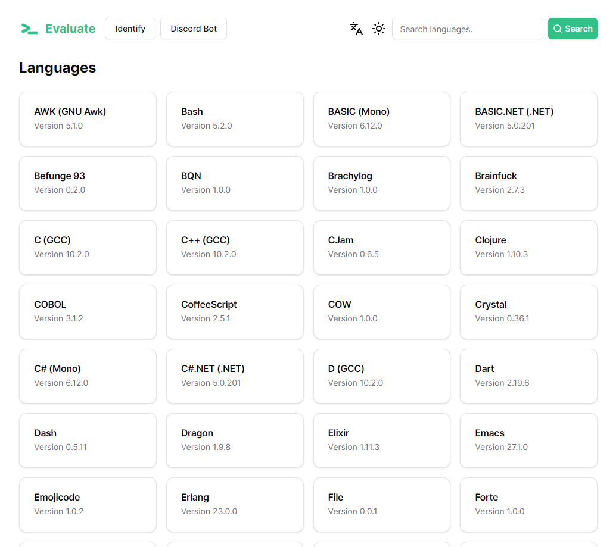Open the Befunge 93 card
Screen dimensions: 616x547
88,183
